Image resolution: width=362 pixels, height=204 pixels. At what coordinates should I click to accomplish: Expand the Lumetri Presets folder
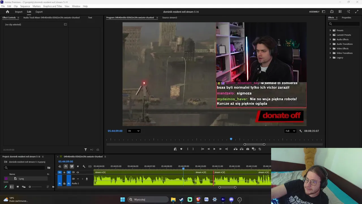click(x=330, y=35)
